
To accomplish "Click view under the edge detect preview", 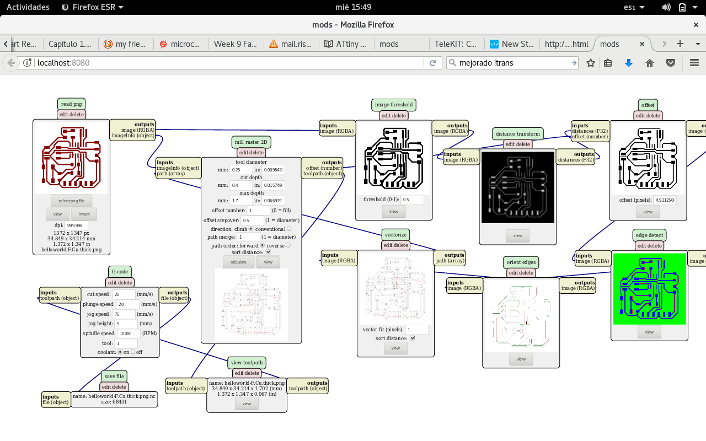I will click(x=649, y=332).
